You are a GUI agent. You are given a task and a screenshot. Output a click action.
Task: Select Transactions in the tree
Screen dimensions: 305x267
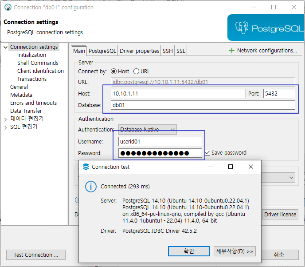32,79
